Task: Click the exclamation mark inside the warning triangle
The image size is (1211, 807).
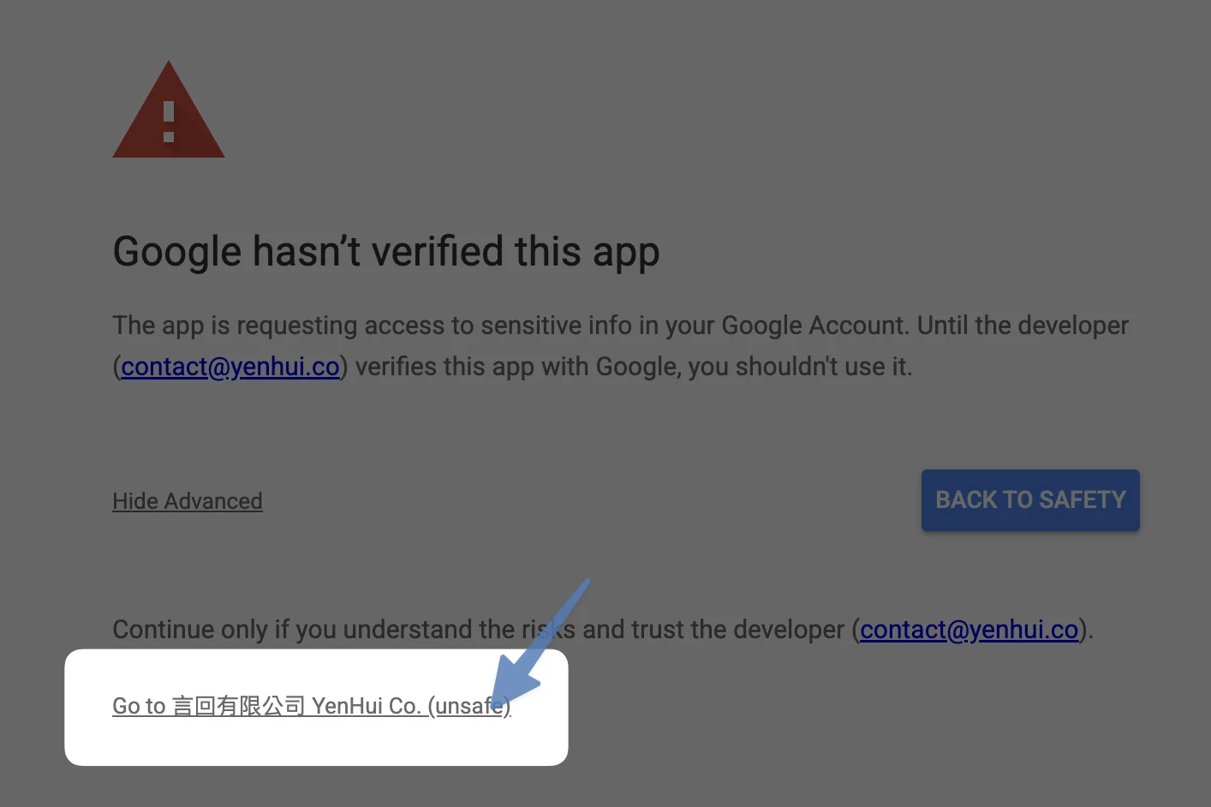Action: pos(169,122)
